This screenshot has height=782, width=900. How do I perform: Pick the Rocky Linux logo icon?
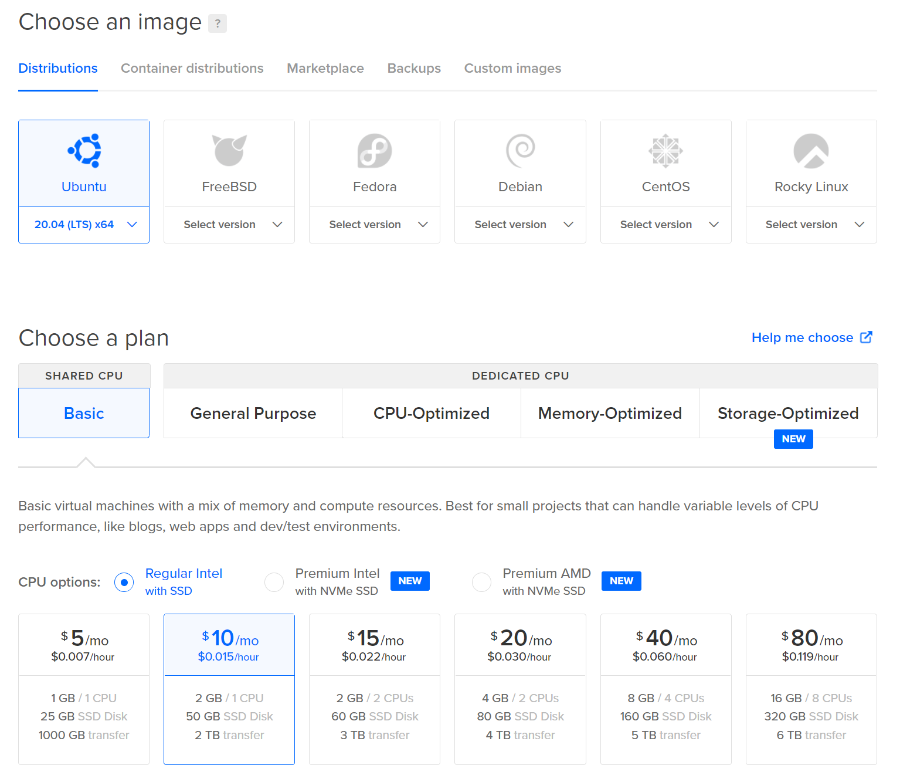point(811,151)
